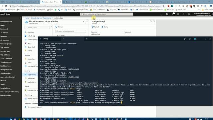The height and width of the screenshot is (120, 213).
Task: Delete the nodejswebapi repository
Action: coord(105,27)
